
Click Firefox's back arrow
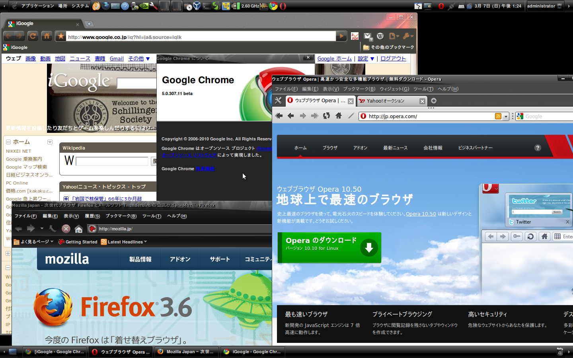click(x=18, y=229)
